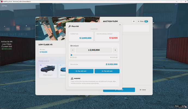
Task: Click the slider maximum label $10,000,000
Action: 114,57
